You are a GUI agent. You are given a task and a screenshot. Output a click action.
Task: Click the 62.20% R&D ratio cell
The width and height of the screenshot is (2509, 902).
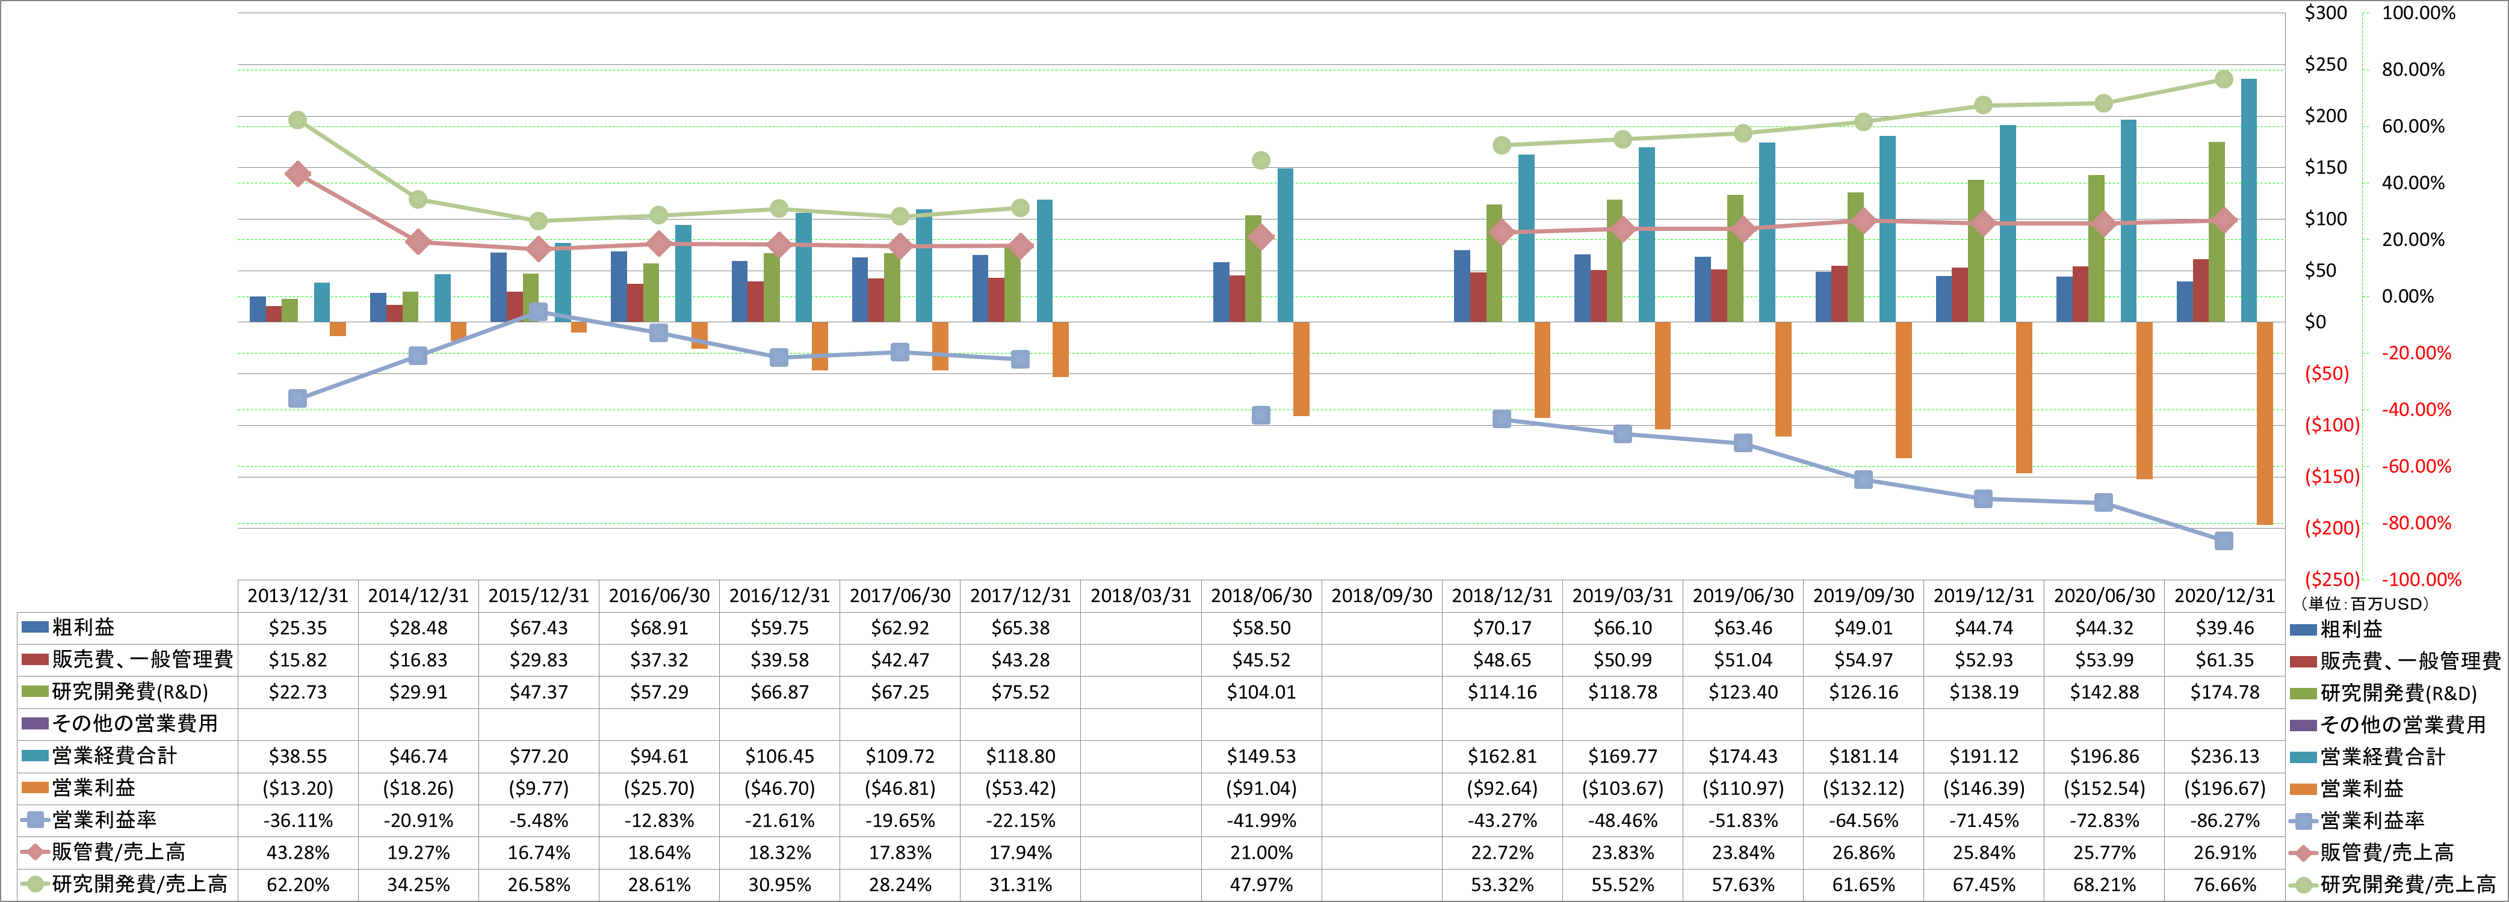click(298, 885)
